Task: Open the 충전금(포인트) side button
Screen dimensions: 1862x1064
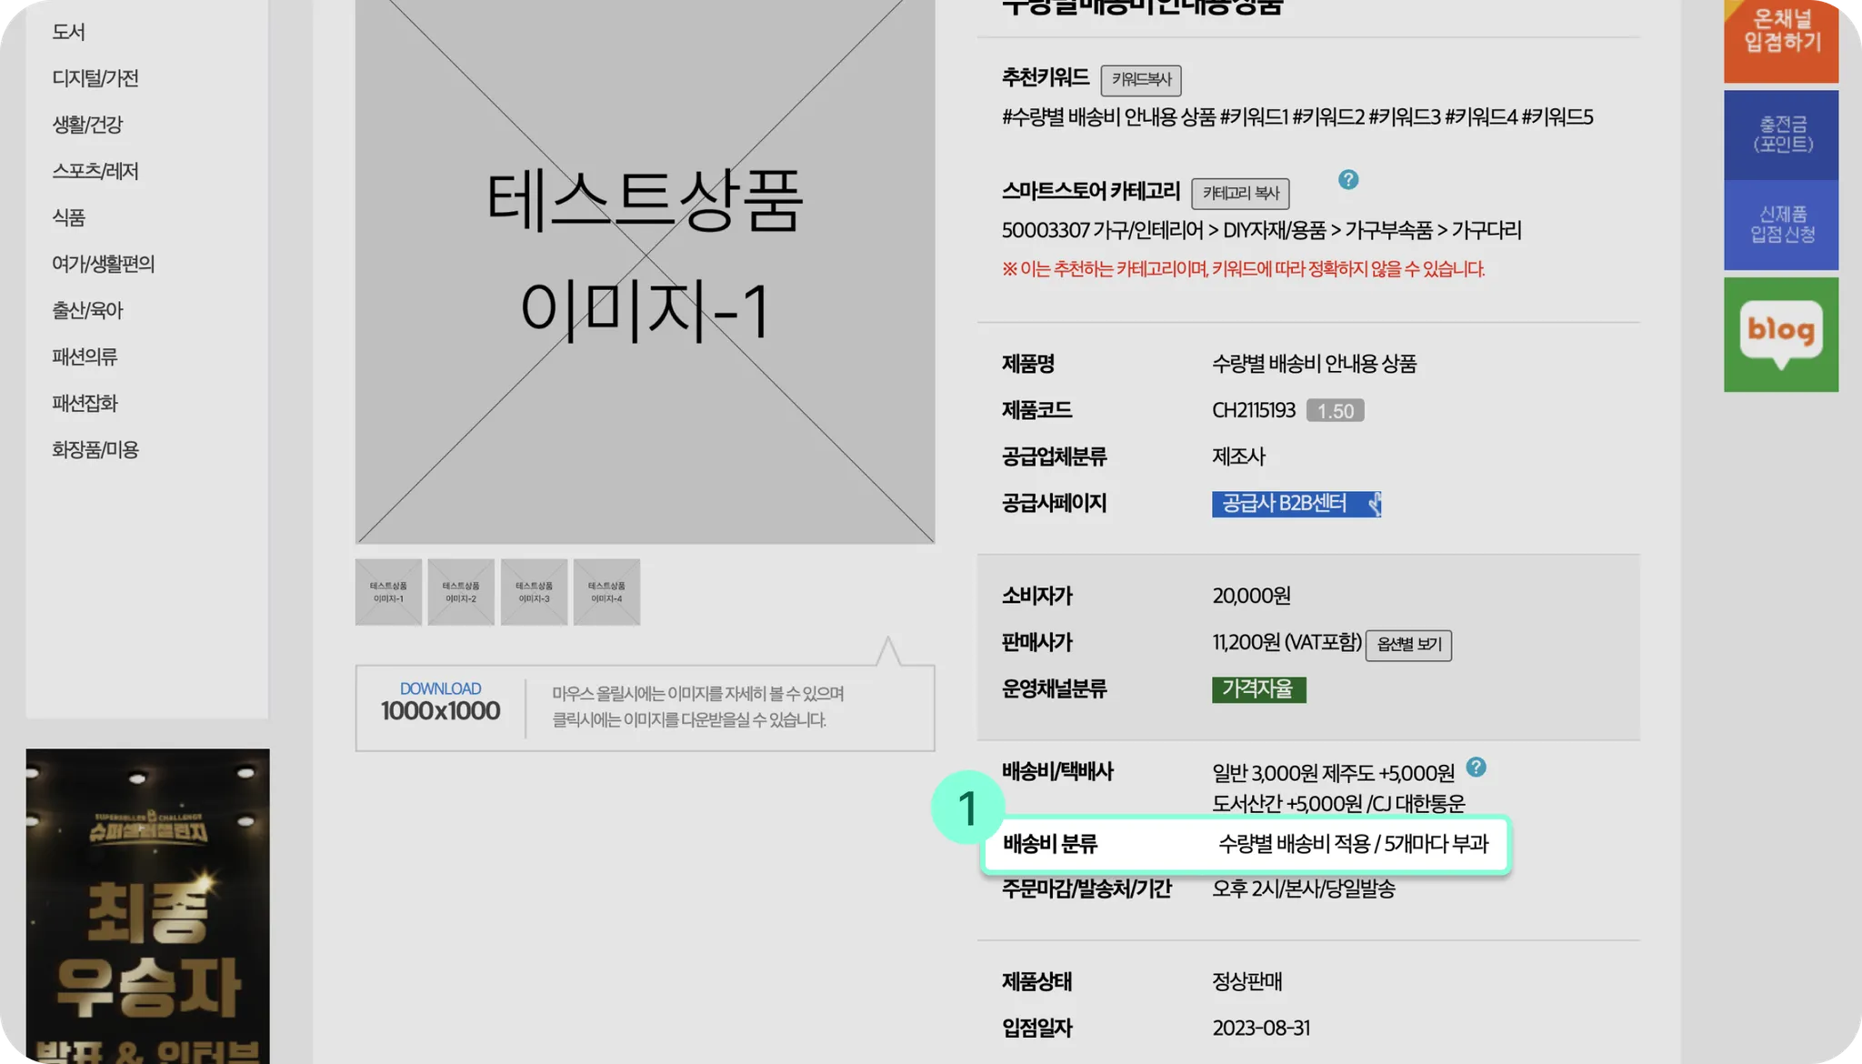Action: [x=1781, y=135]
